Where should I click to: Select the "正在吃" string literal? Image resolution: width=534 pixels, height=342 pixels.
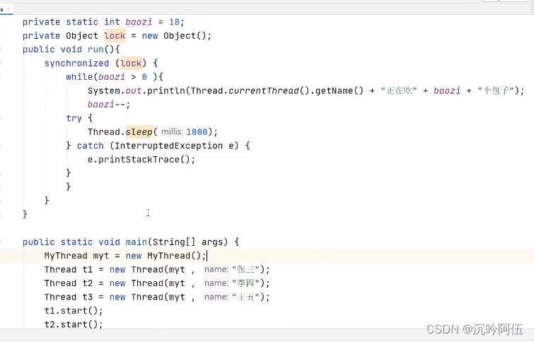(x=399, y=91)
